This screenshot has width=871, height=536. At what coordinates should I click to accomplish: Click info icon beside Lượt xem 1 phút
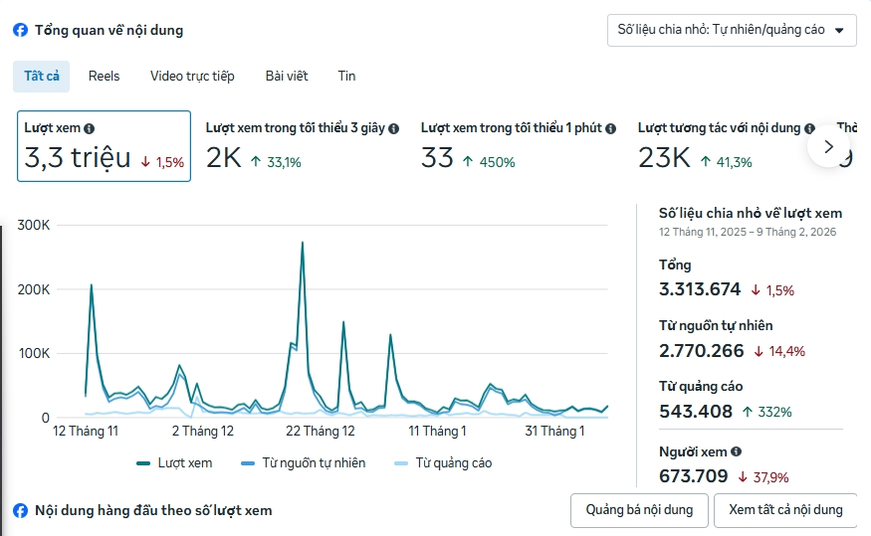[611, 128]
